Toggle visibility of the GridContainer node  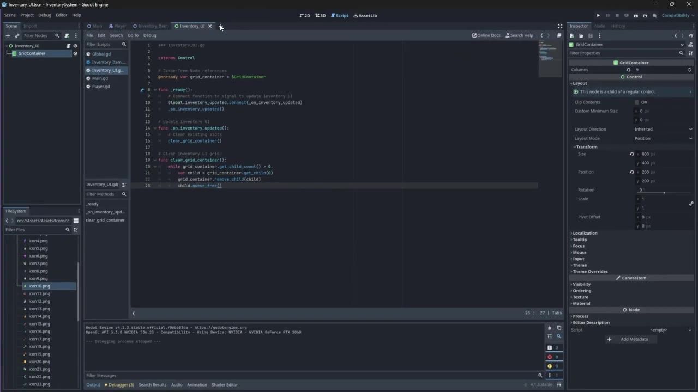point(75,53)
